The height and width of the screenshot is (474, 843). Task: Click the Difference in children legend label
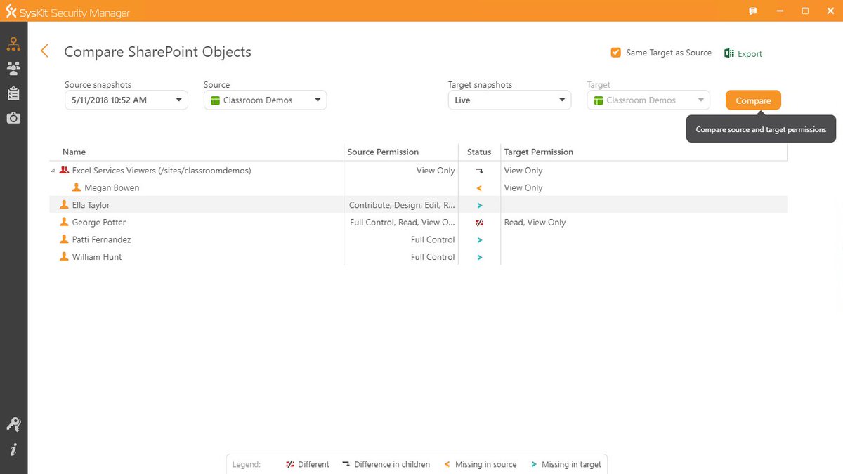coord(392,464)
